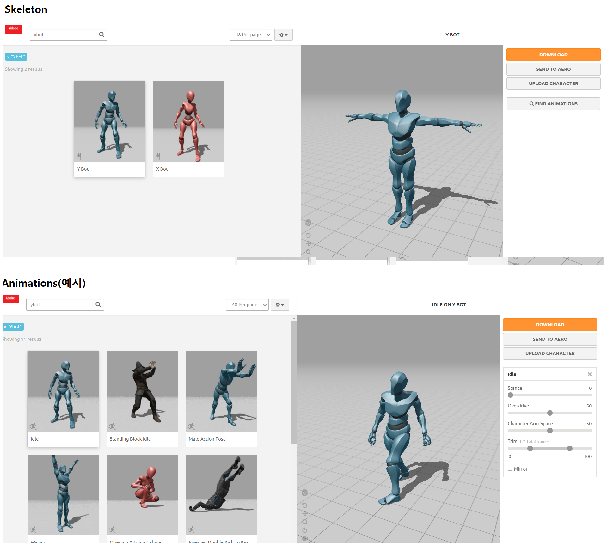Select the Waving animation thumbnail
The width and height of the screenshot is (607, 545).
[x=63, y=495]
